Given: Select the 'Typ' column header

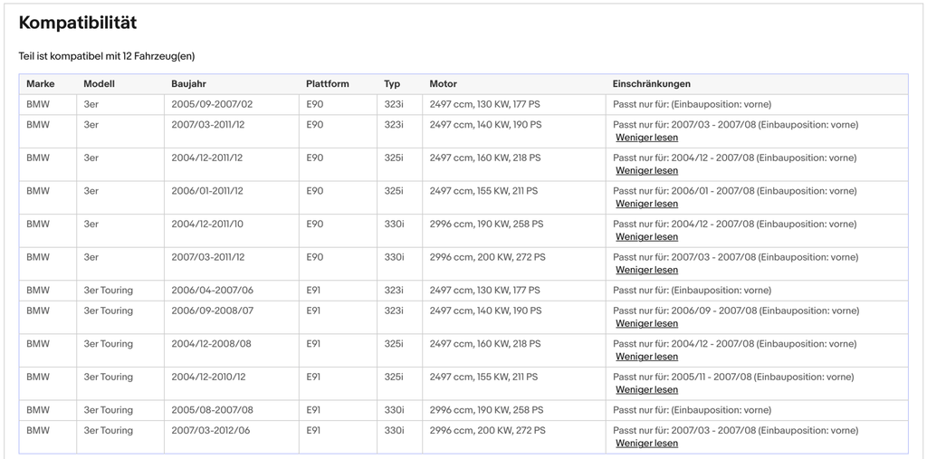Looking at the screenshot, I should point(392,84).
